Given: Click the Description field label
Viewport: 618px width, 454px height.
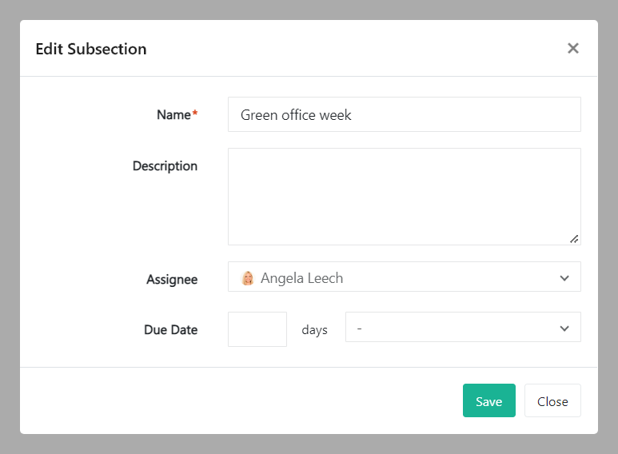Looking at the screenshot, I should pyautogui.click(x=165, y=166).
